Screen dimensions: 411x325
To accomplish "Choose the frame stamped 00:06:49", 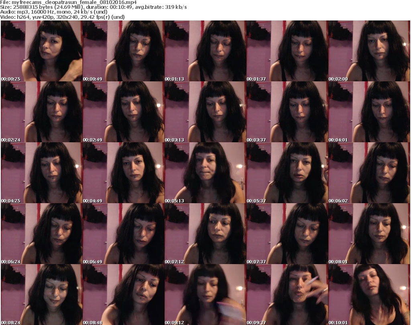I will pyautogui.click(x=123, y=234).
